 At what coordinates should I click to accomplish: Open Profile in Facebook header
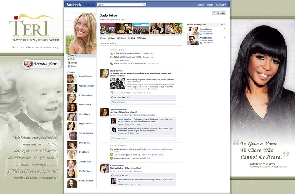210,5
